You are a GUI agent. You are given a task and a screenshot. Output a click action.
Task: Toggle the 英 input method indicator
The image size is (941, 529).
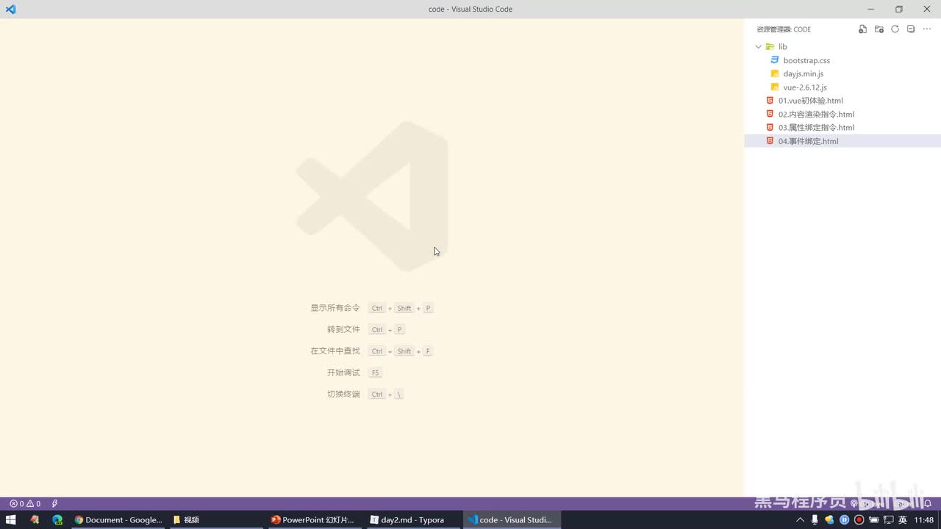pos(903,519)
